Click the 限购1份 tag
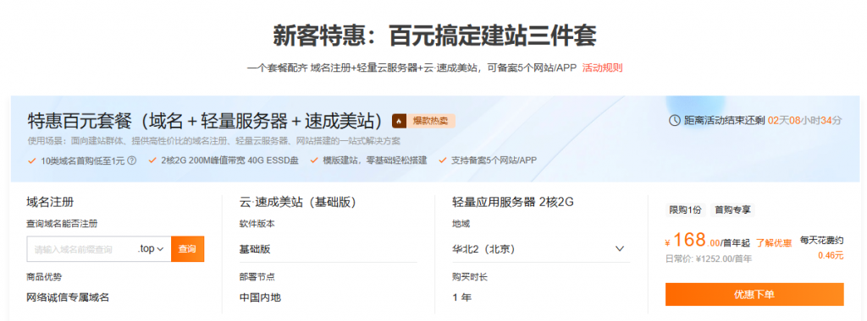Image resolution: width=867 pixels, height=321 pixels. [686, 209]
